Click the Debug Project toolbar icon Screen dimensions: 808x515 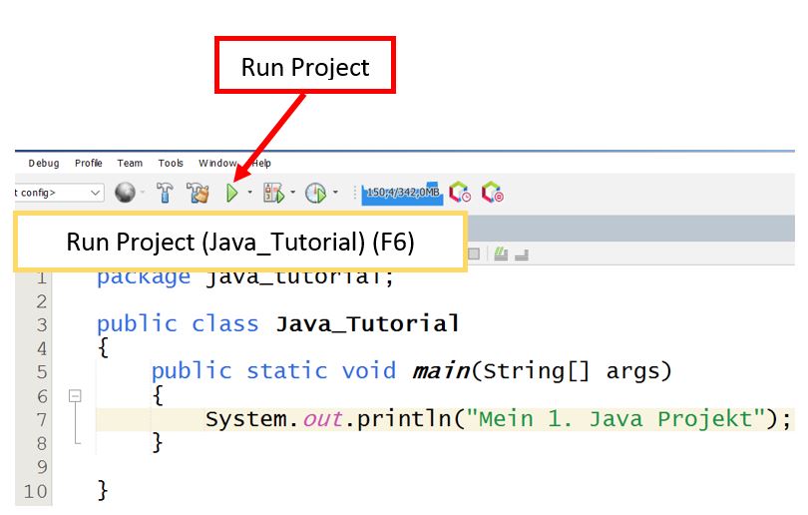point(273,194)
